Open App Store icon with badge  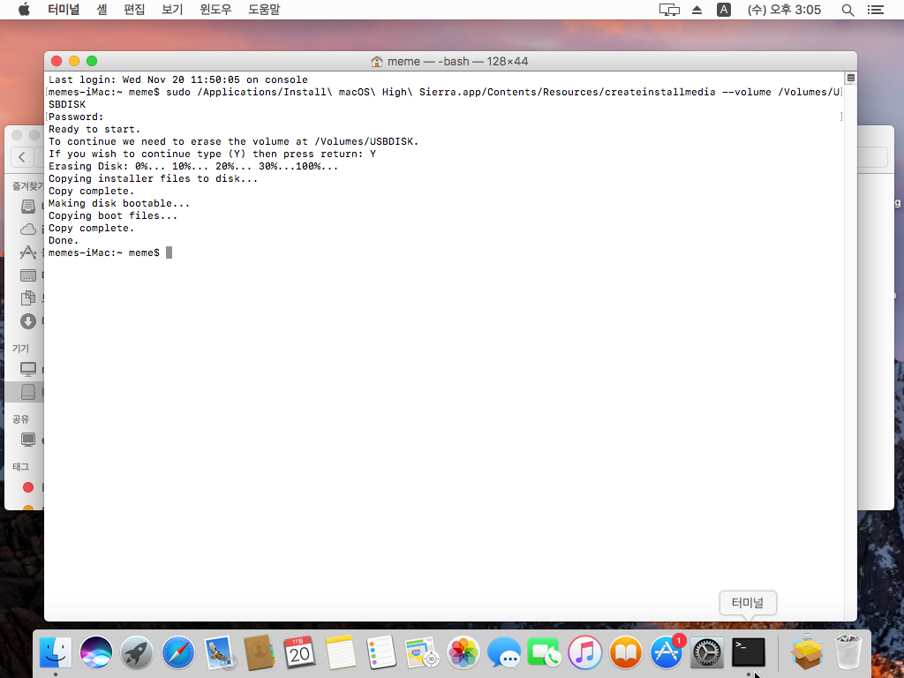[x=667, y=652]
